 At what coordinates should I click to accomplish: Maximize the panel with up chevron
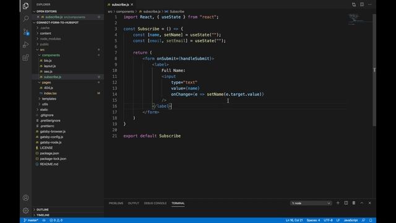[361, 203]
